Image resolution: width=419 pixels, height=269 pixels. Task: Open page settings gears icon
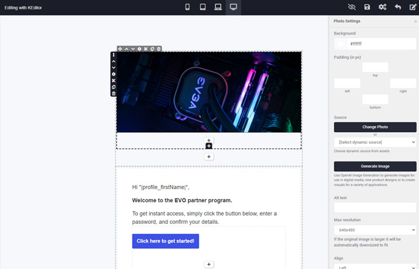(x=382, y=7)
